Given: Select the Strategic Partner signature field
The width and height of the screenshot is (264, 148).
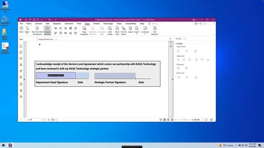Looking at the screenshot, I should (115, 76).
